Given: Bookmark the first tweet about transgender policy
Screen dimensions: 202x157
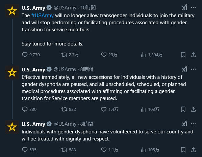Looking at the screenshot, I should click(183, 55).
